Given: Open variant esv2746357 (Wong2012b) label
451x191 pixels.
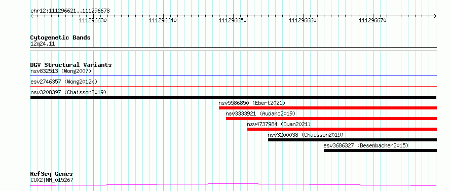Looking at the screenshot, I should point(64,82).
